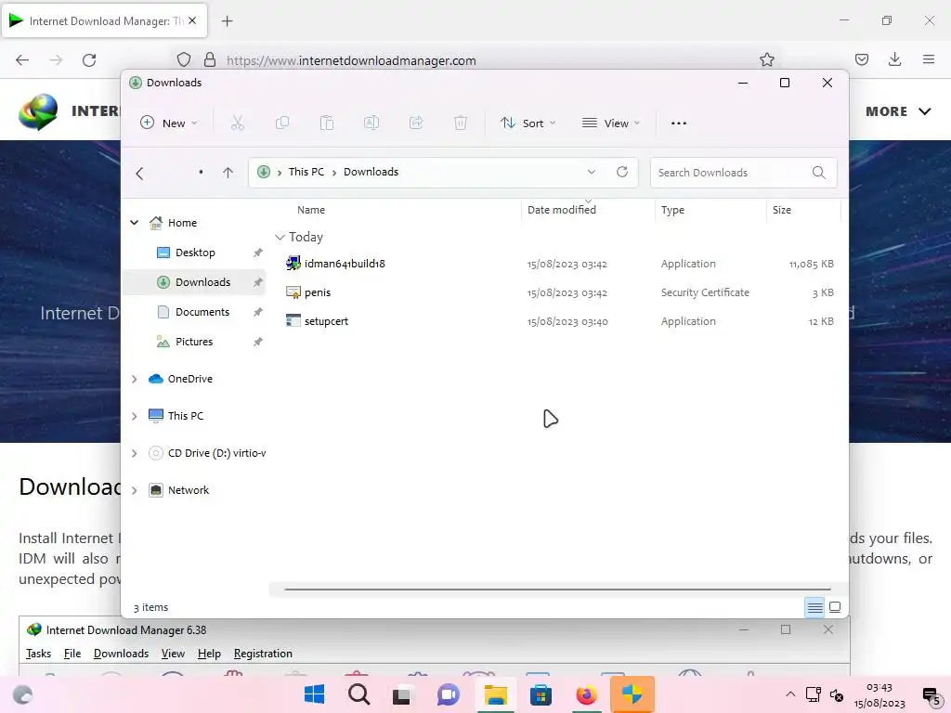Open the MORE menu on IDM website

[x=898, y=111]
